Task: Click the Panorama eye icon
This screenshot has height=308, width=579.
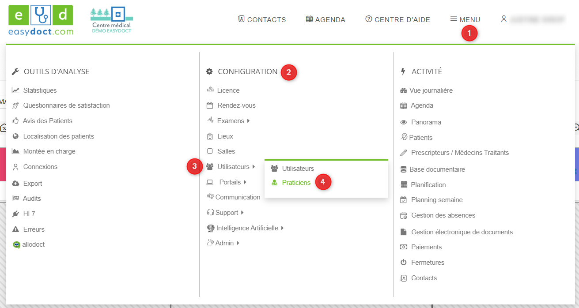Action: pos(403,122)
